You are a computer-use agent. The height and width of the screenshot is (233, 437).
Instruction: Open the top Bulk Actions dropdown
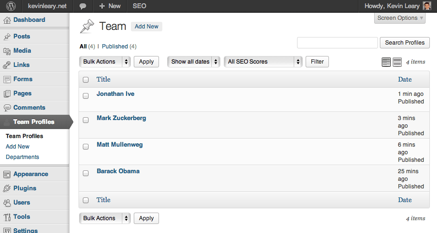(x=105, y=62)
